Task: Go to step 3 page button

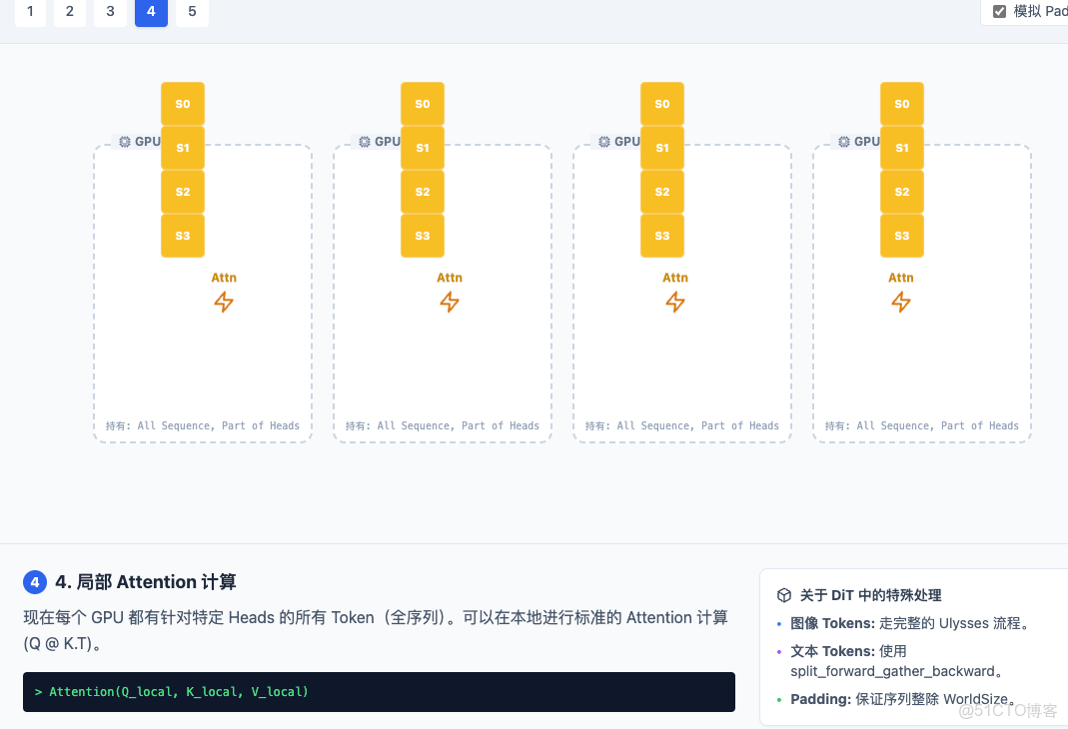Action: [x=110, y=12]
